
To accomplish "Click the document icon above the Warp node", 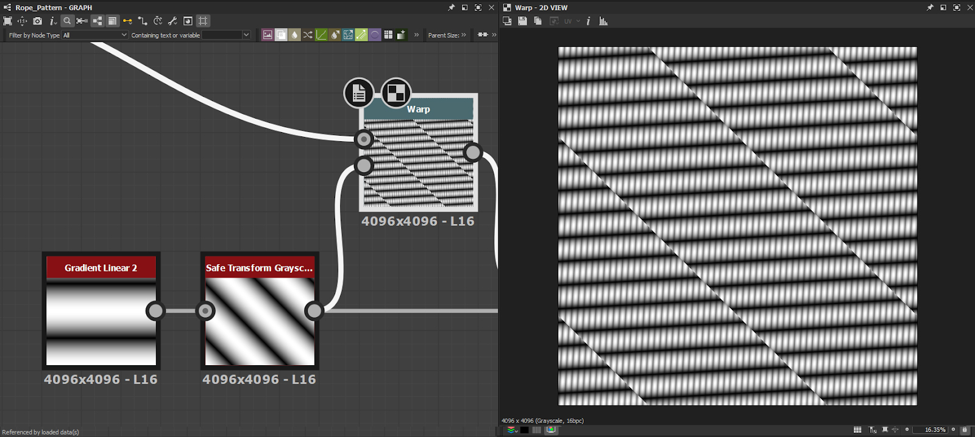I will [x=359, y=93].
